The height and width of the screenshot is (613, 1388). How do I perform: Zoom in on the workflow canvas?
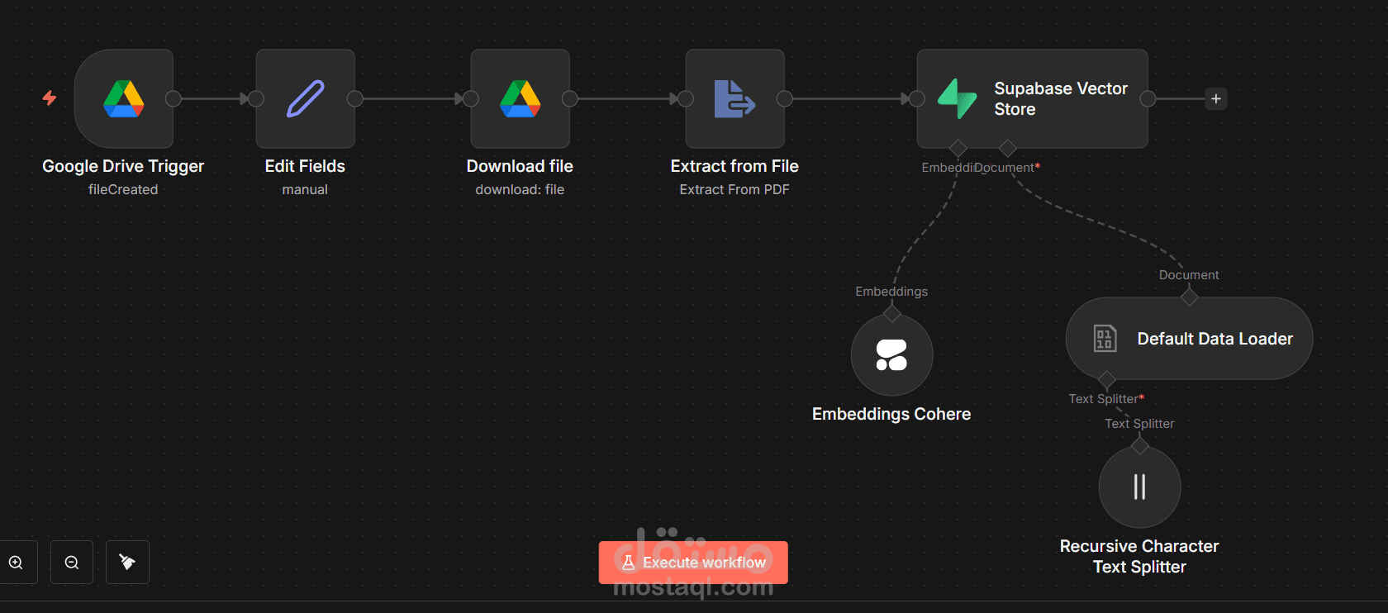[x=17, y=563]
